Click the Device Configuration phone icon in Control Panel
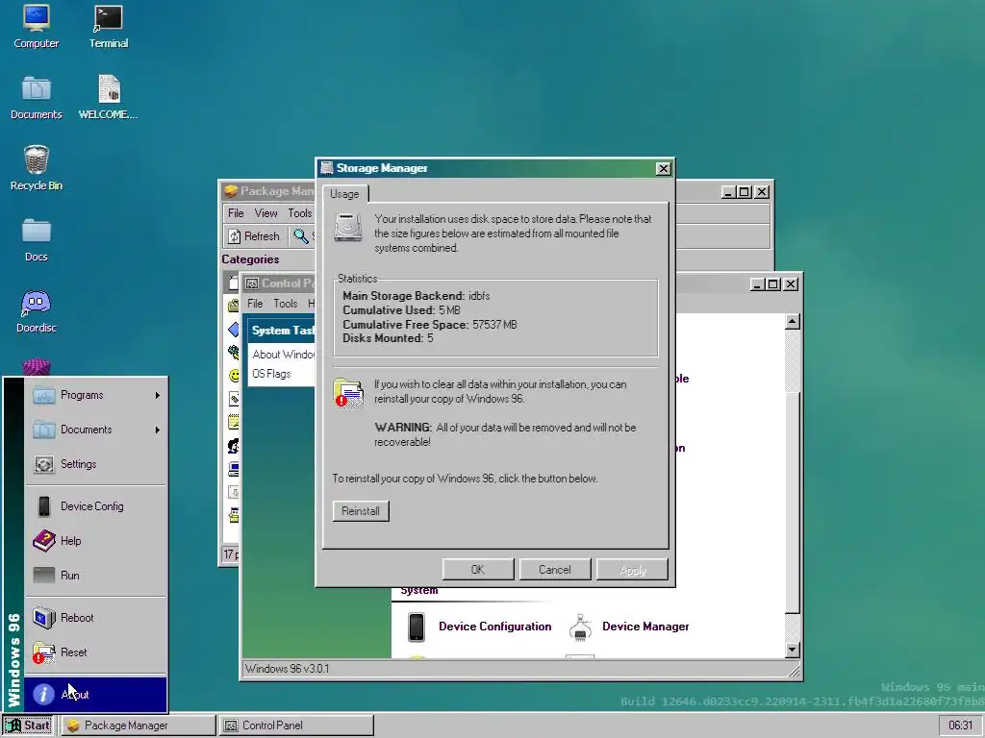 click(x=417, y=627)
